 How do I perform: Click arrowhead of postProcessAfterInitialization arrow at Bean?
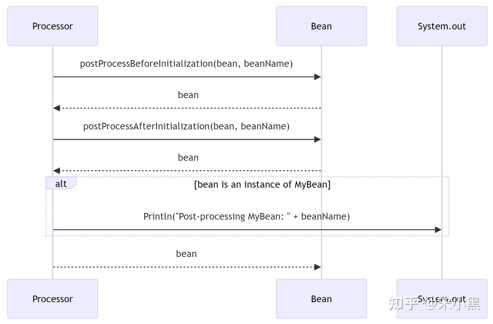pyautogui.click(x=317, y=140)
